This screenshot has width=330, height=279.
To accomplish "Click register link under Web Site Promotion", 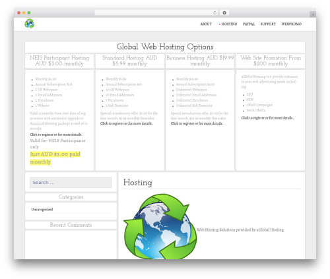I will point(267,118).
